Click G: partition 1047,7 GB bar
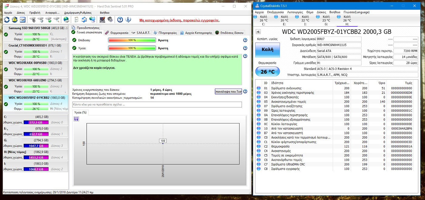Screen dimensions: 425x200 [x=36, y=146]
